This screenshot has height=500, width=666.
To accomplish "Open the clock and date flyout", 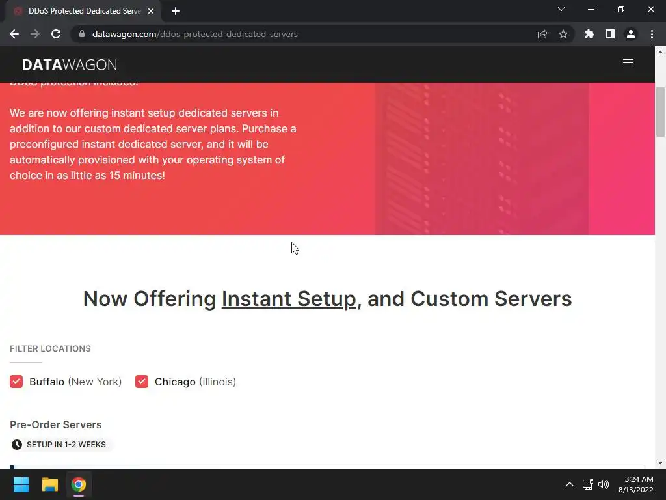I will 636,484.
